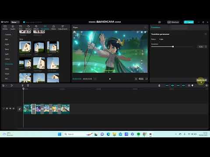
Task: Toggle the fourth linkage icon in timeline toolbar
Action: pyautogui.click(x=183, y=85)
